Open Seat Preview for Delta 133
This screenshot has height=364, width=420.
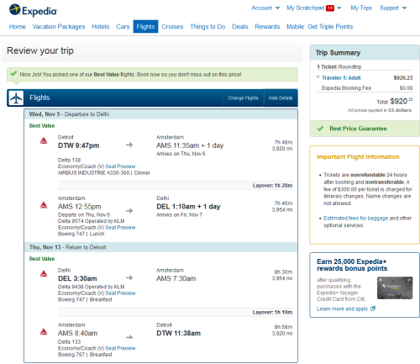pyautogui.click(x=120, y=348)
